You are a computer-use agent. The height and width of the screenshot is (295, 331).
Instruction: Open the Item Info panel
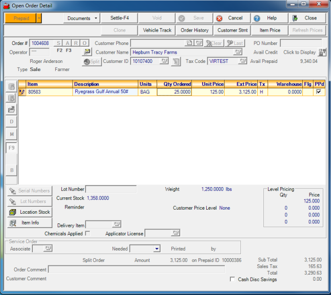[x=30, y=223]
